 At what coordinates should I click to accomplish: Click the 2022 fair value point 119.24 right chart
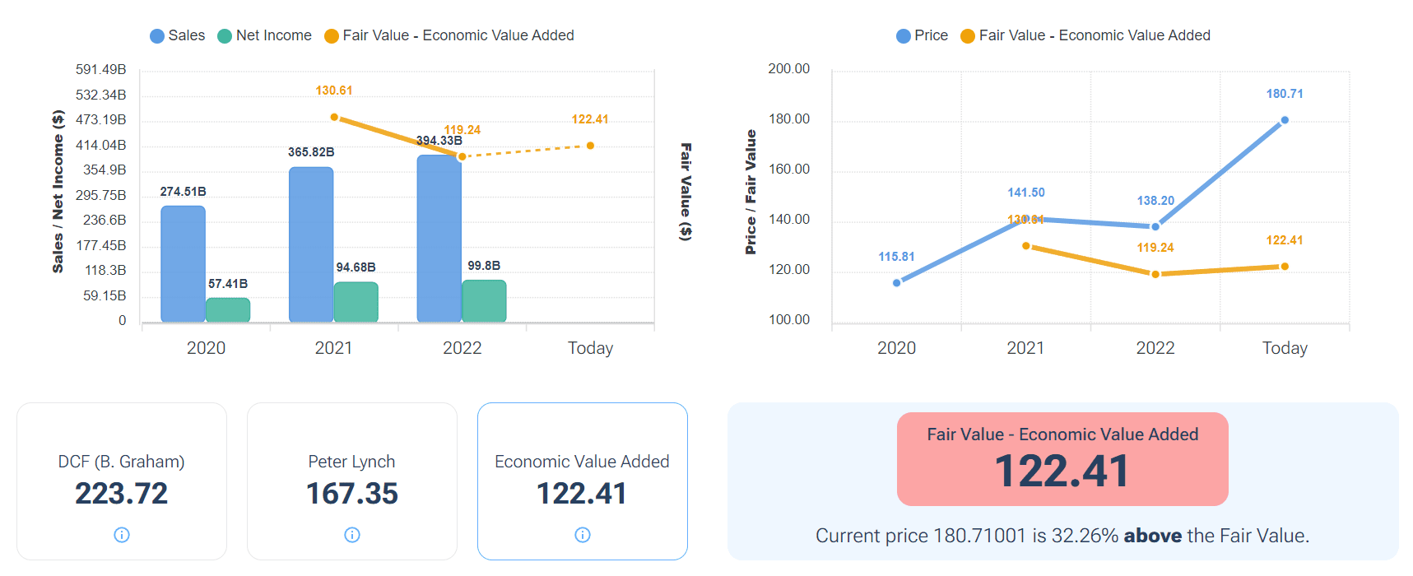1155,274
